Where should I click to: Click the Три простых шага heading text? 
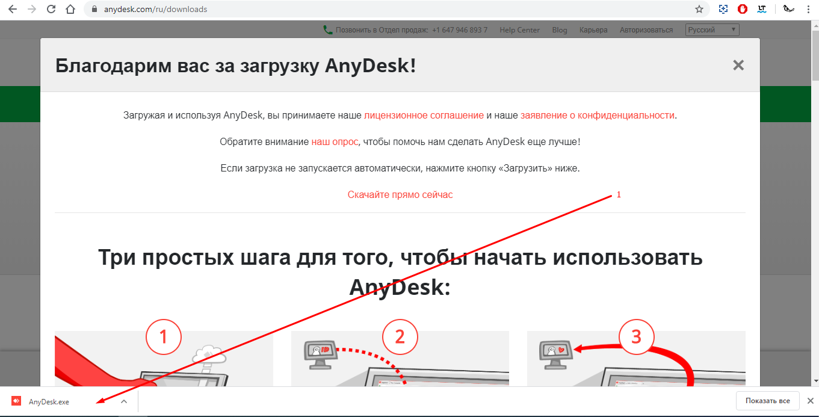[400, 272]
